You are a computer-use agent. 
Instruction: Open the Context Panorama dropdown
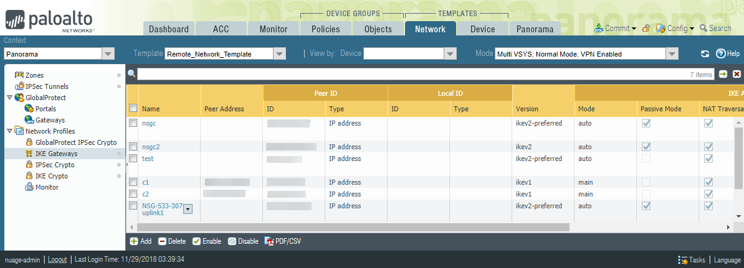click(108, 54)
